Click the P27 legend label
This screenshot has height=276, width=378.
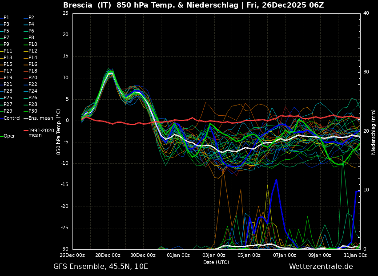click(x=8, y=105)
